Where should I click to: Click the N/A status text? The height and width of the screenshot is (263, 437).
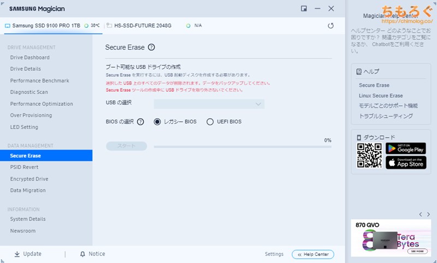click(x=198, y=26)
